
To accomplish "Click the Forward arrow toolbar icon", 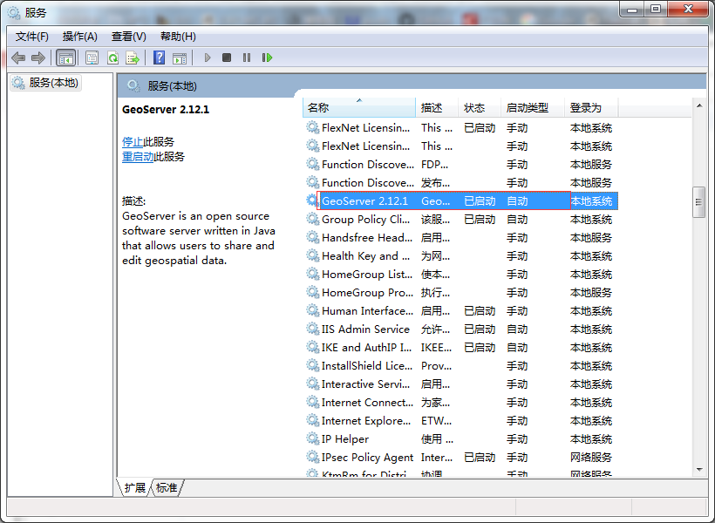I will click(x=38, y=58).
